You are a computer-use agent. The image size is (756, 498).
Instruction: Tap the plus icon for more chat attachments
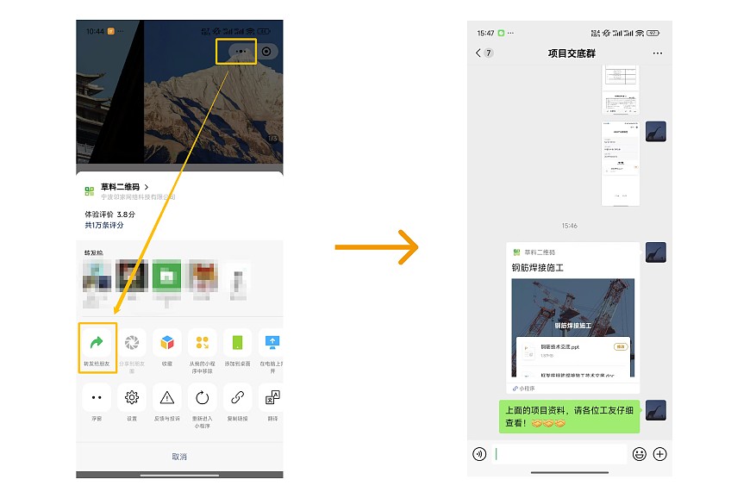(x=660, y=454)
